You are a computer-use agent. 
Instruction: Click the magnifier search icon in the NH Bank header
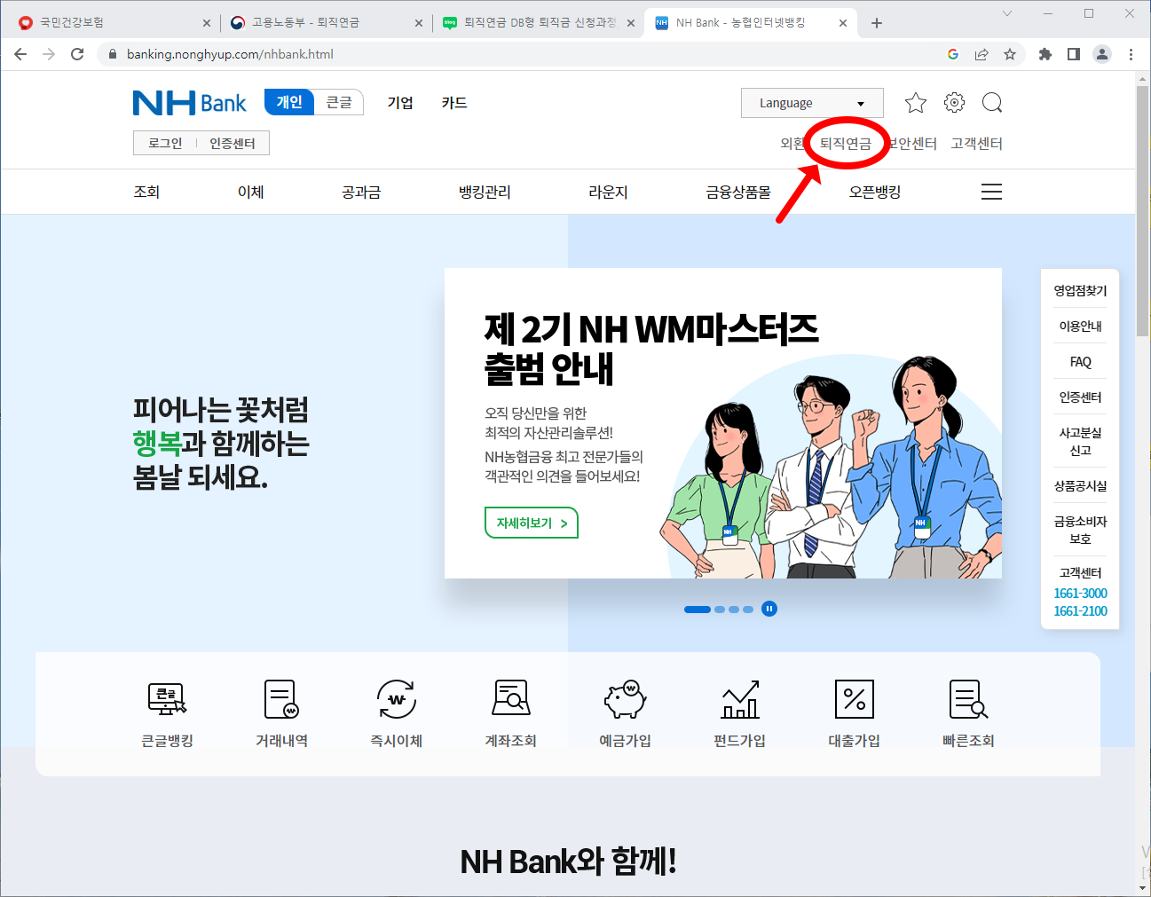[992, 103]
